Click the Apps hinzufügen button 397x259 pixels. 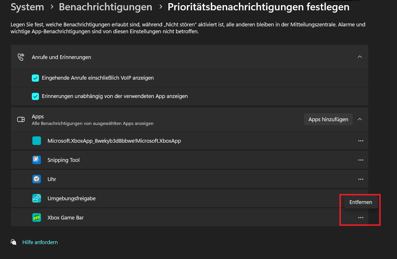point(328,119)
